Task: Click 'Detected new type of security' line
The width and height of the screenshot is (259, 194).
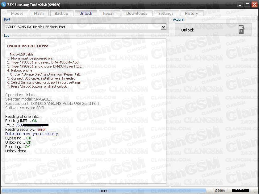Action: click(31, 134)
